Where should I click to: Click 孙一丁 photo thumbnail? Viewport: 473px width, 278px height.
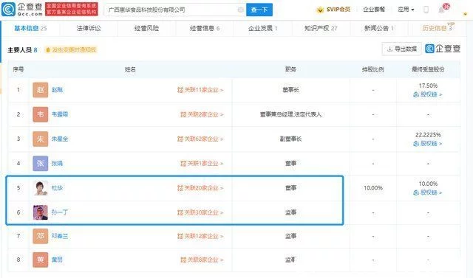pyautogui.click(x=41, y=212)
